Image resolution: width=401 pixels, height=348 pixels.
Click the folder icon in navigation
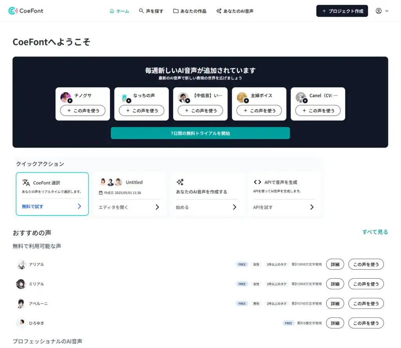[x=176, y=11]
